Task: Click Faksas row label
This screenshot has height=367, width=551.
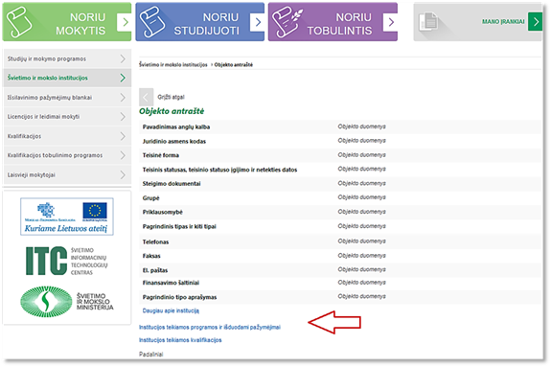Action: click(x=151, y=256)
